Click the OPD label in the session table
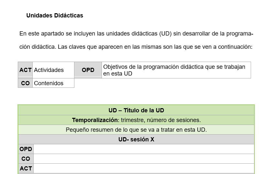275x174 pixels. [x=26, y=149]
